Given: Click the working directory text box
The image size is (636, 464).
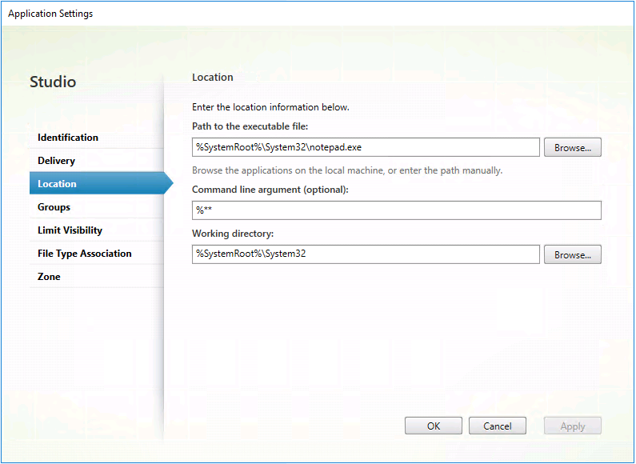Looking at the screenshot, I should (x=366, y=254).
